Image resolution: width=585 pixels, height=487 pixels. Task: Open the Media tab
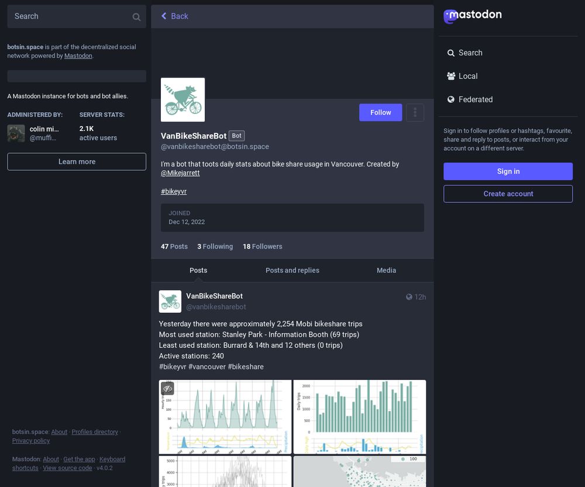click(x=387, y=270)
